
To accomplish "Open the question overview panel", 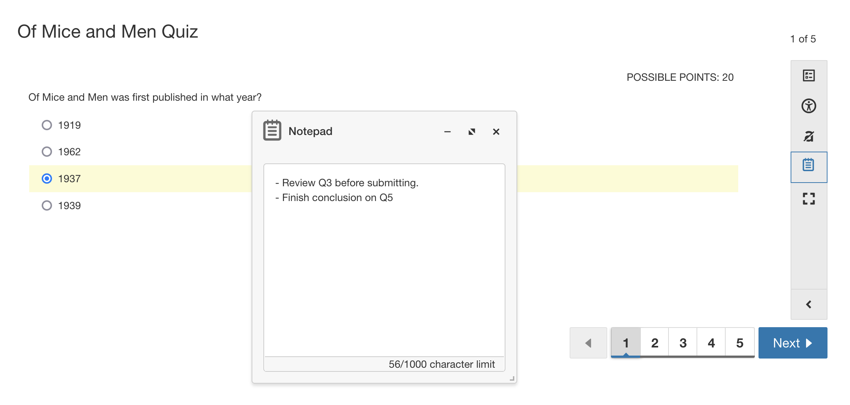I will point(809,75).
